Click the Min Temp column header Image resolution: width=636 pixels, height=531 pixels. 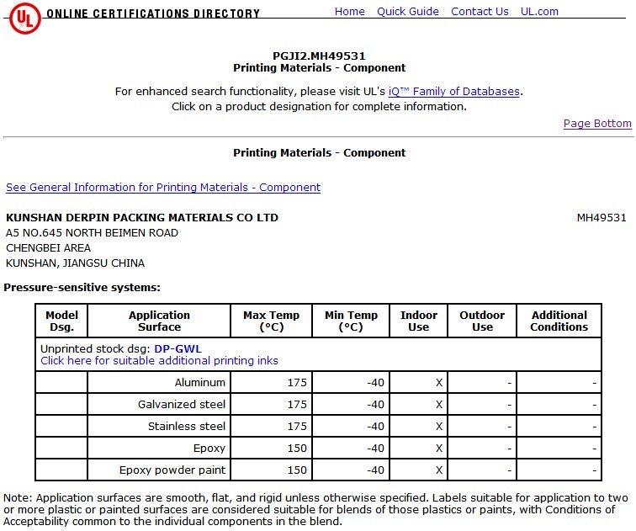pyautogui.click(x=351, y=321)
